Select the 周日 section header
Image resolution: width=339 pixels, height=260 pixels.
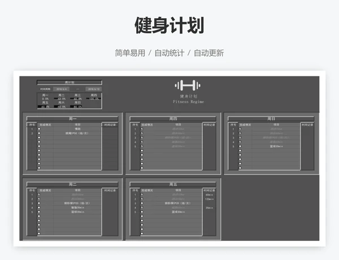[x=271, y=119]
